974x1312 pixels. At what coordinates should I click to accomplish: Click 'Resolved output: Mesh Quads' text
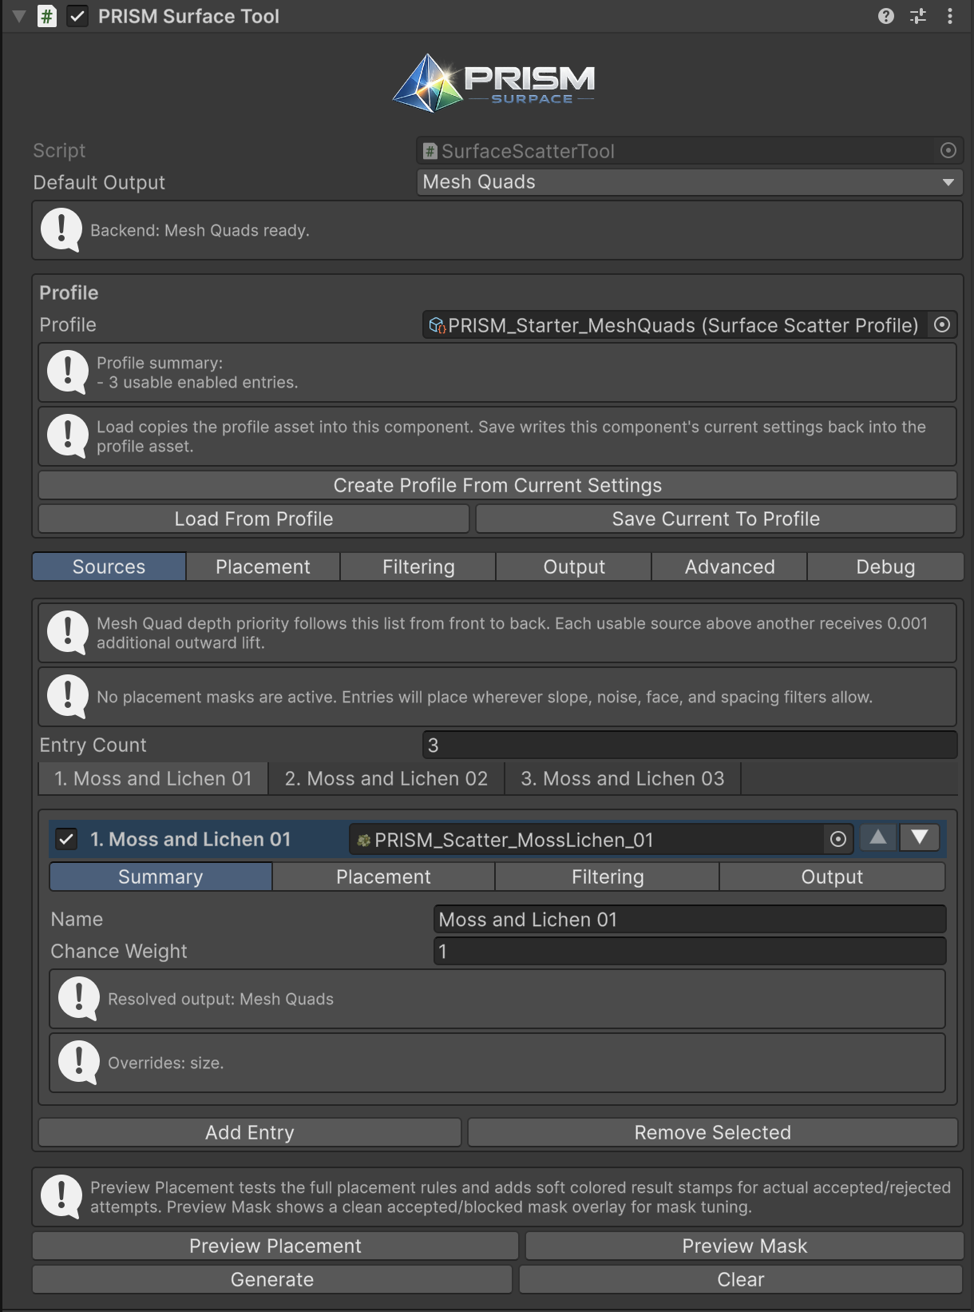pyautogui.click(x=220, y=999)
